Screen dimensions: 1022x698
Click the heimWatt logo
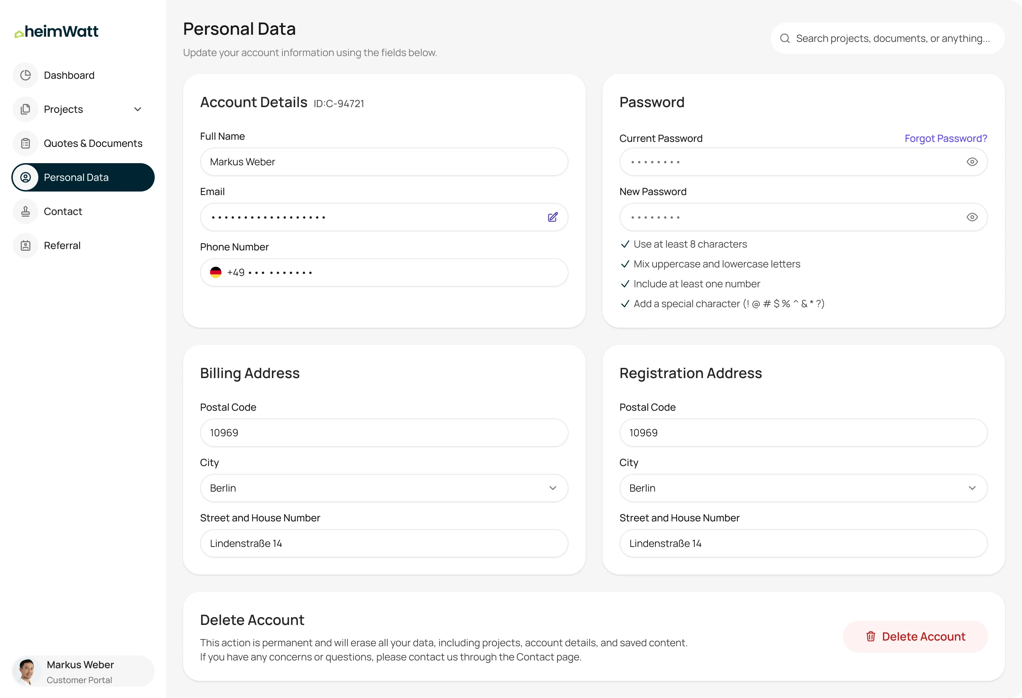(x=56, y=31)
